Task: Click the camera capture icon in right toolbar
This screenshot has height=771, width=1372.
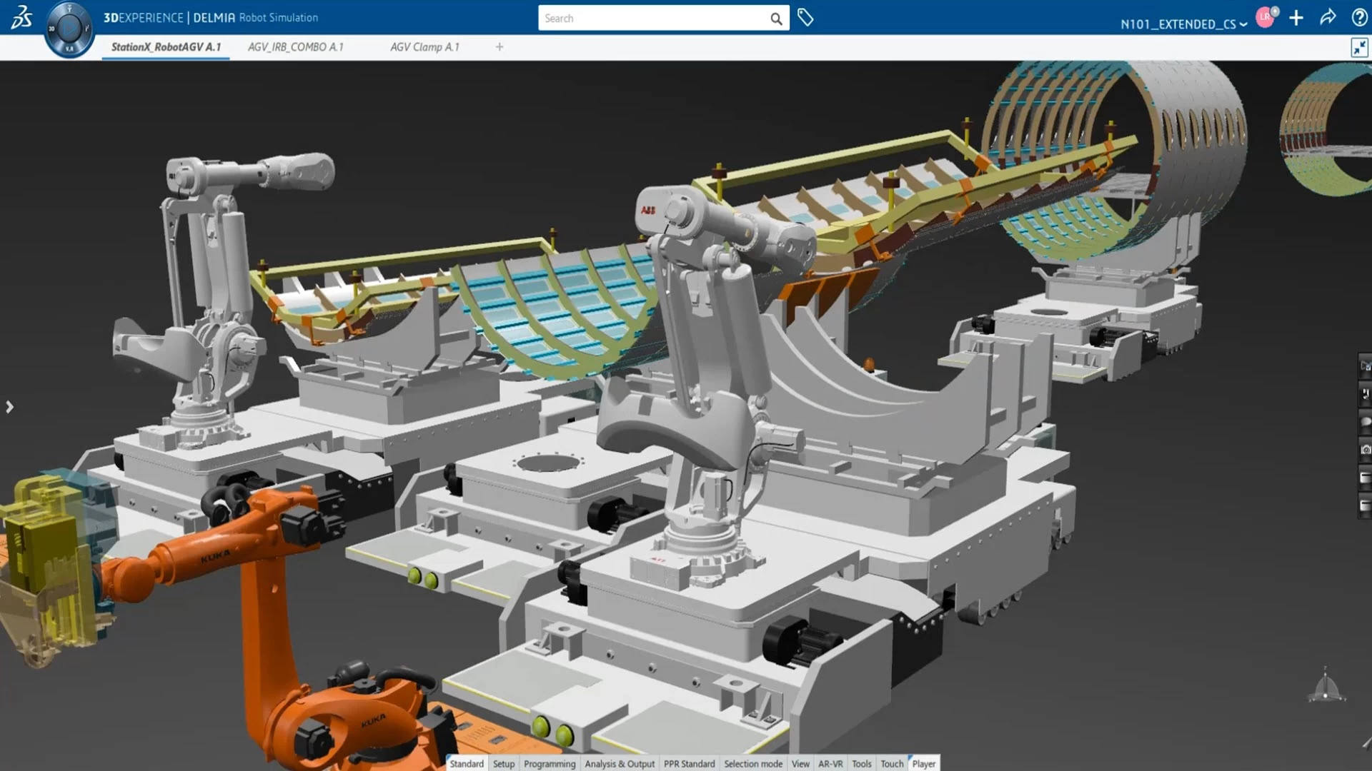Action: pyautogui.click(x=1365, y=450)
